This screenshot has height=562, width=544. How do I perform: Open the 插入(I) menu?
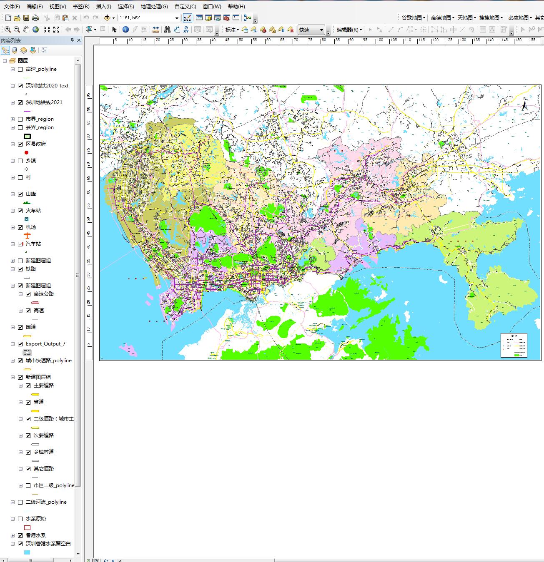click(103, 7)
